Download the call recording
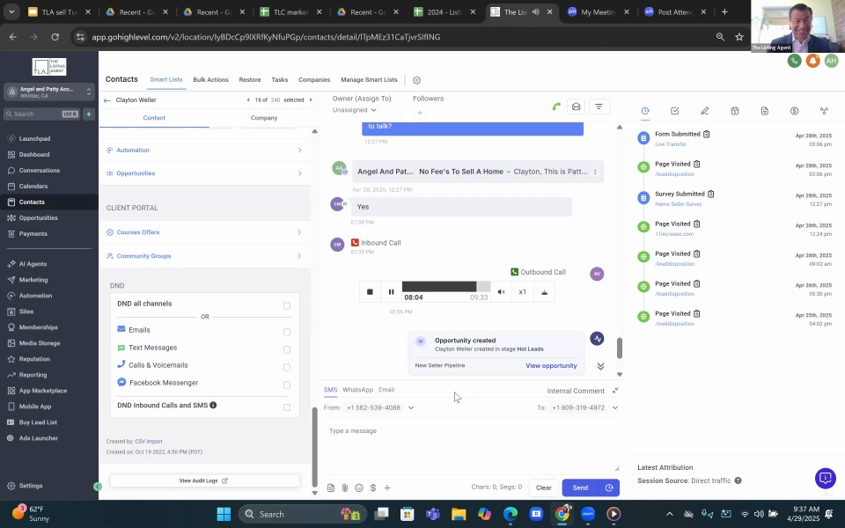 point(544,292)
